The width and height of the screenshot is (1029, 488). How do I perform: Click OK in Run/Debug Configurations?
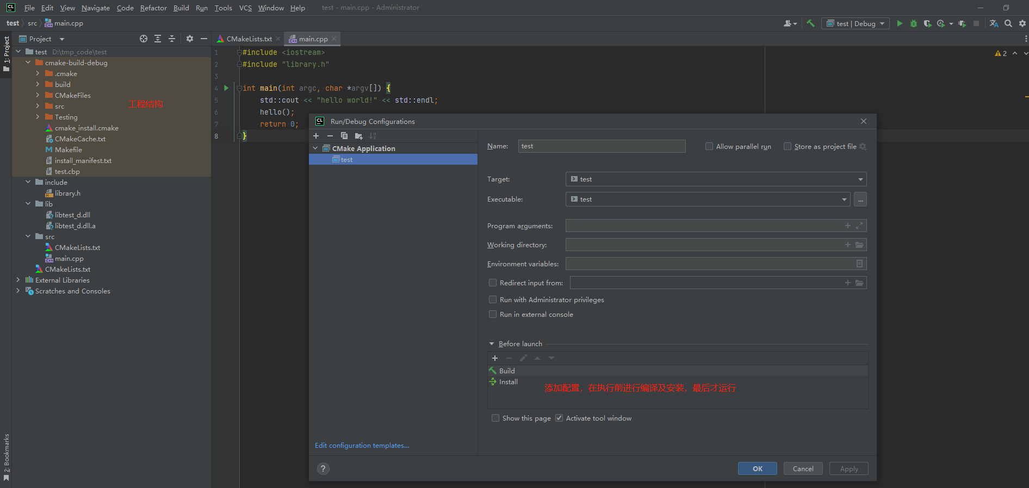(757, 468)
